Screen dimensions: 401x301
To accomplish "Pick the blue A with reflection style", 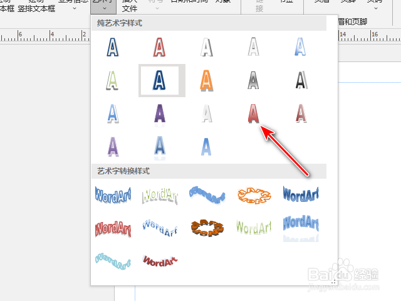I will [x=160, y=148].
